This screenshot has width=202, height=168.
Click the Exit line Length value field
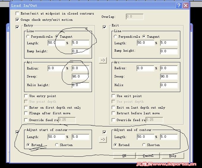point(169,43)
